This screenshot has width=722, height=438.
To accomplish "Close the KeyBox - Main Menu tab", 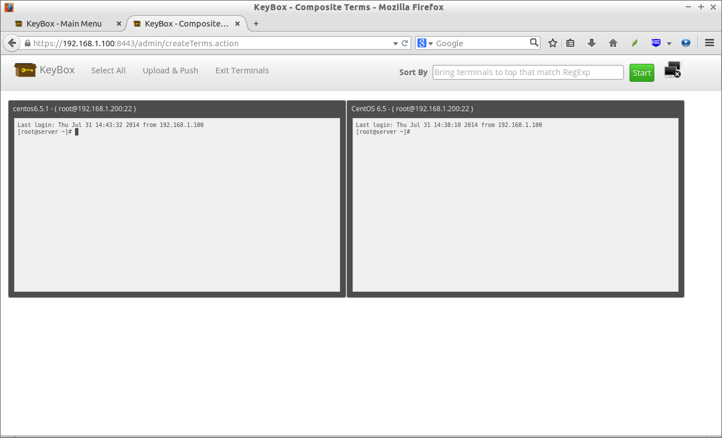I will tap(118, 24).
